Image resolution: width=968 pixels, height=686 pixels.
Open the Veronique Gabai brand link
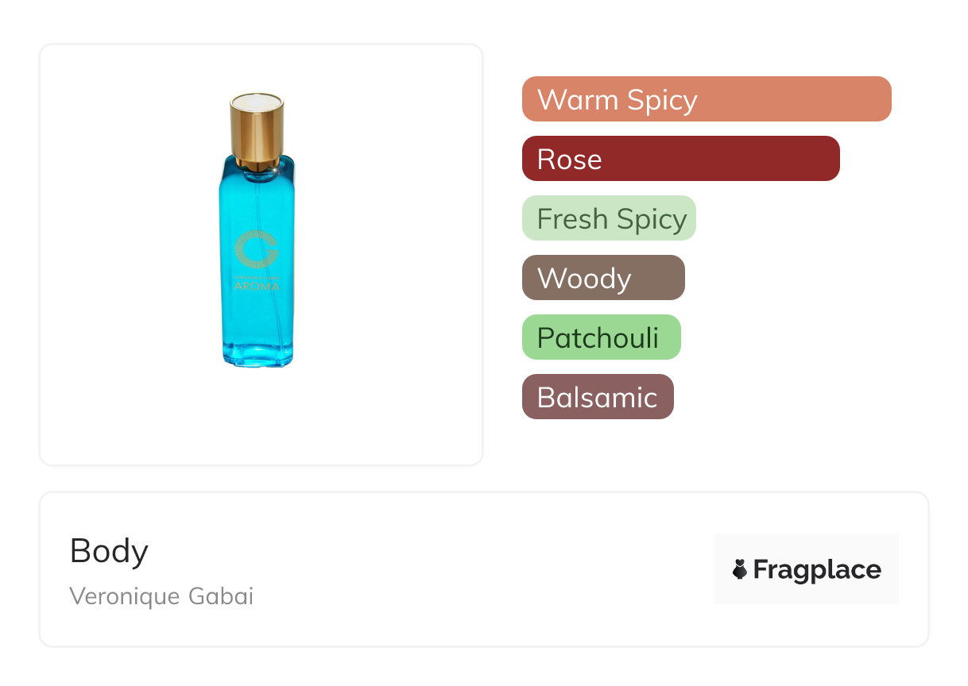click(x=161, y=596)
